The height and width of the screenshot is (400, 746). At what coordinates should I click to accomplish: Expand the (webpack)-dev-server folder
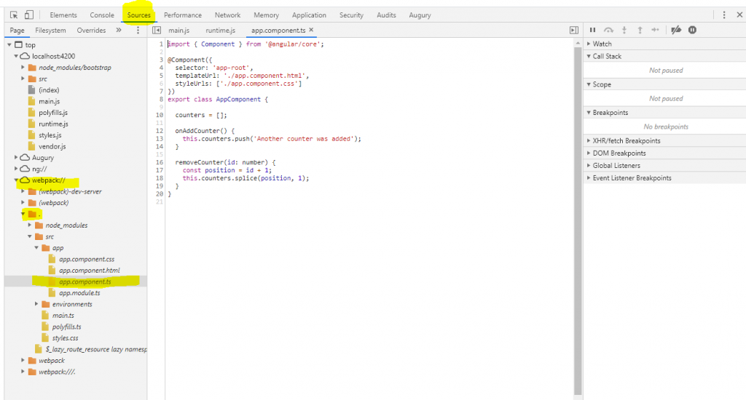(23, 191)
